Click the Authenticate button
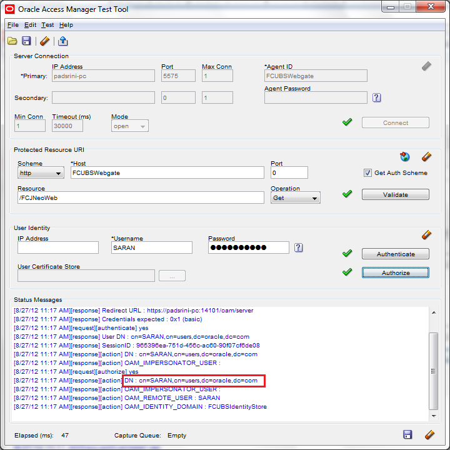450x450 pixels. (x=396, y=254)
